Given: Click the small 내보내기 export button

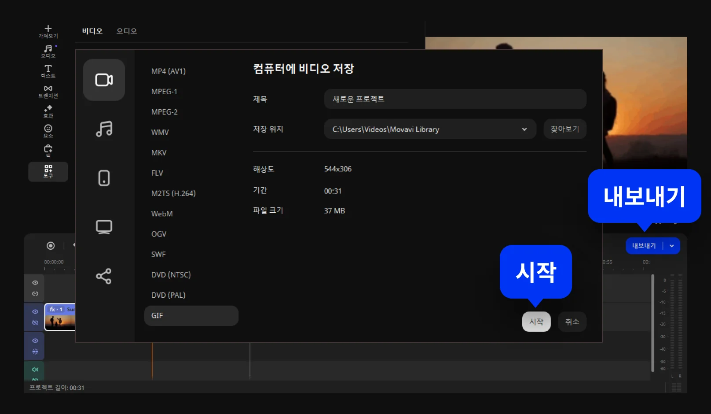Looking at the screenshot, I should coord(644,246).
